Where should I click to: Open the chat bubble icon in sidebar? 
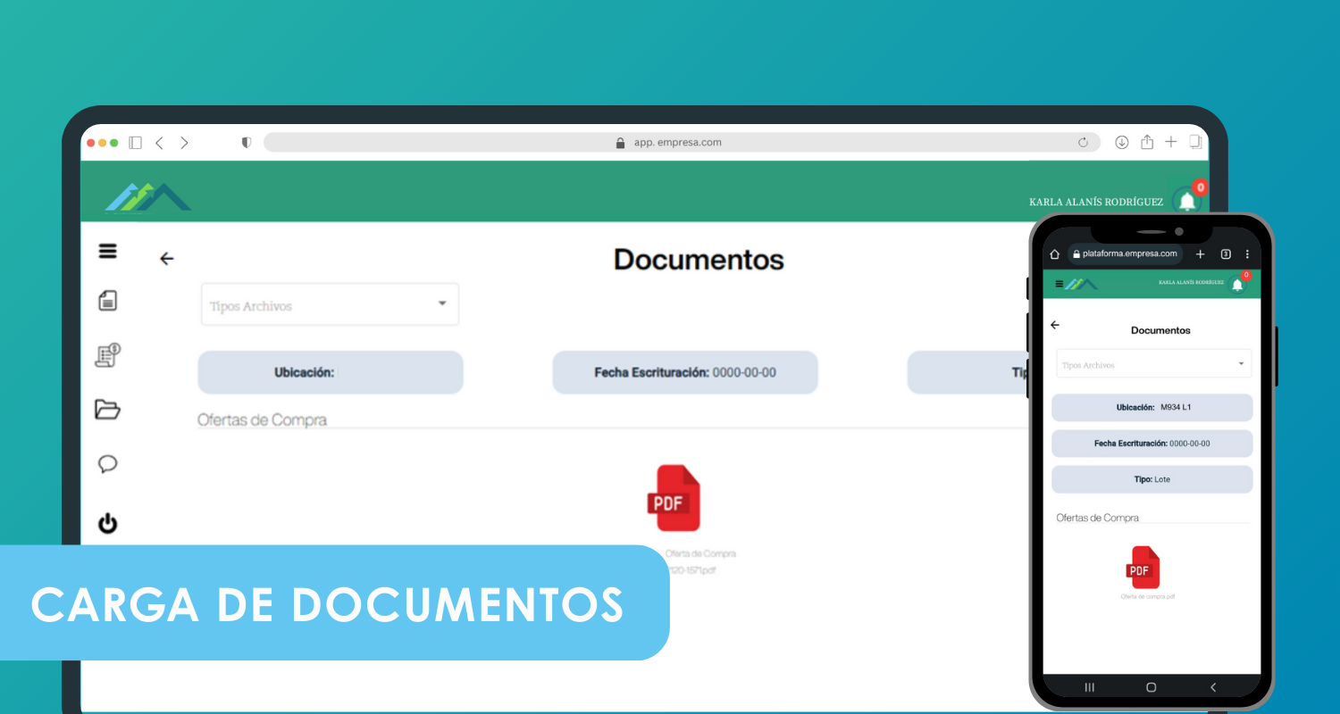[x=108, y=464]
